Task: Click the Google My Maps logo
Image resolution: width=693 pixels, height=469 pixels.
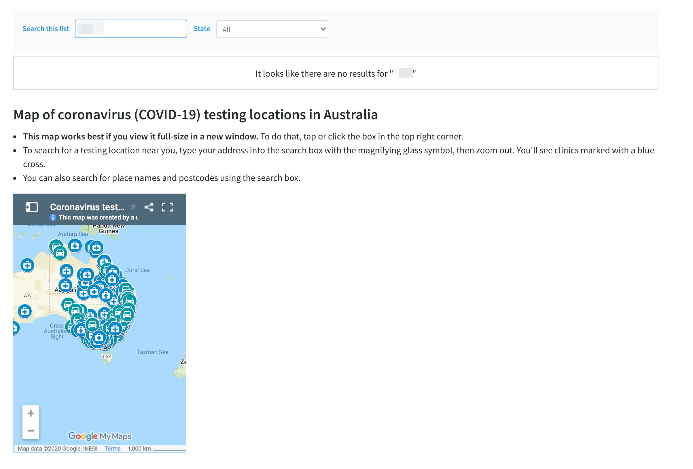Action: click(100, 436)
